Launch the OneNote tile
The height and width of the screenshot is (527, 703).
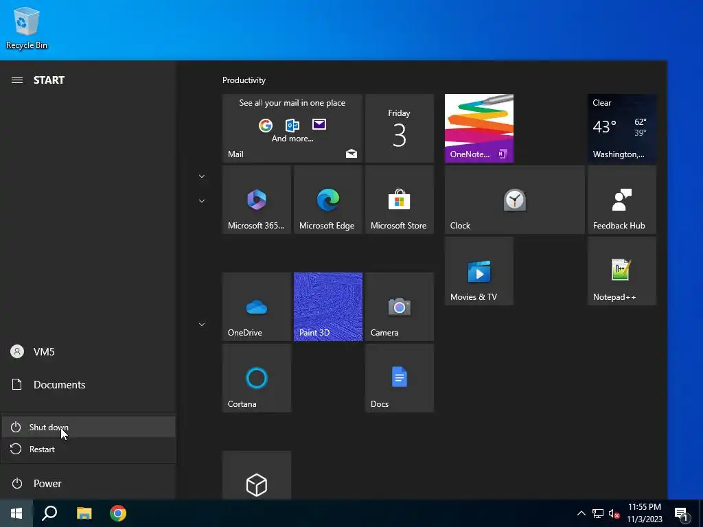point(479,128)
